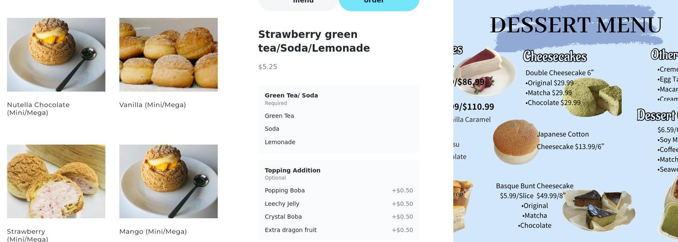Click the Mango (Mini/Mega) label
Viewport: 678px width, 242px height.
coord(153,231)
